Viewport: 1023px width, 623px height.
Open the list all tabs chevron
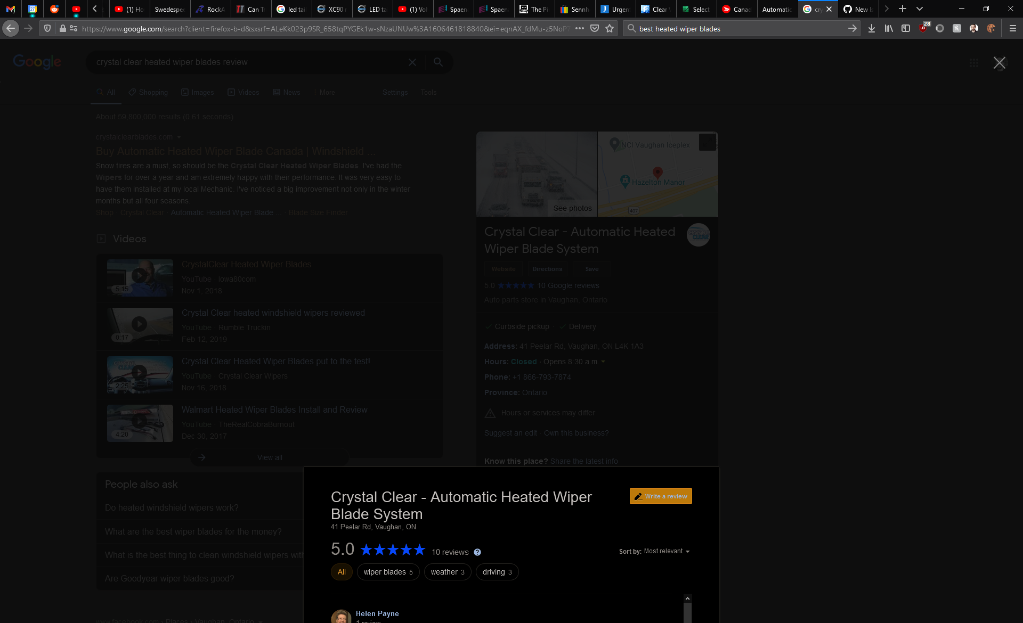point(920,9)
